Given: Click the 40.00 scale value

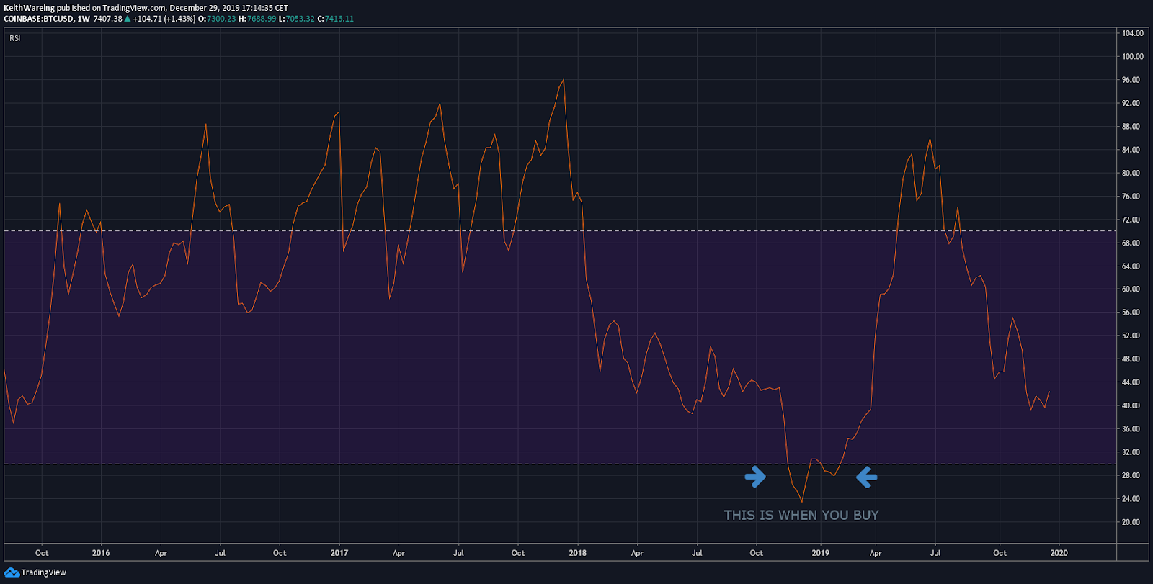Looking at the screenshot, I should (1131, 406).
